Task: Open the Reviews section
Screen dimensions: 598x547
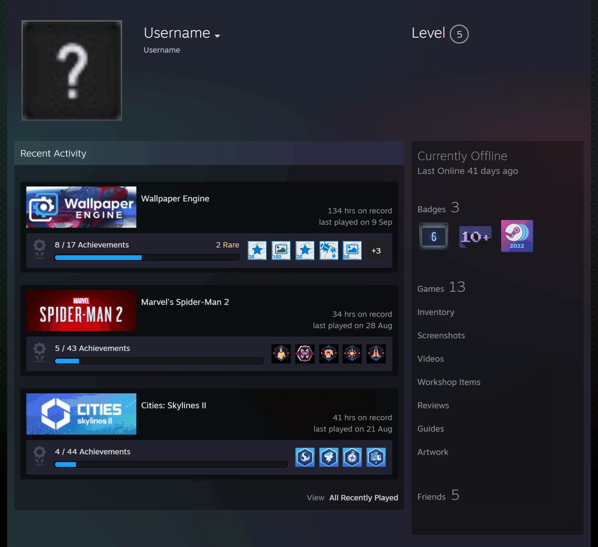Action: pyautogui.click(x=433, y=405)
